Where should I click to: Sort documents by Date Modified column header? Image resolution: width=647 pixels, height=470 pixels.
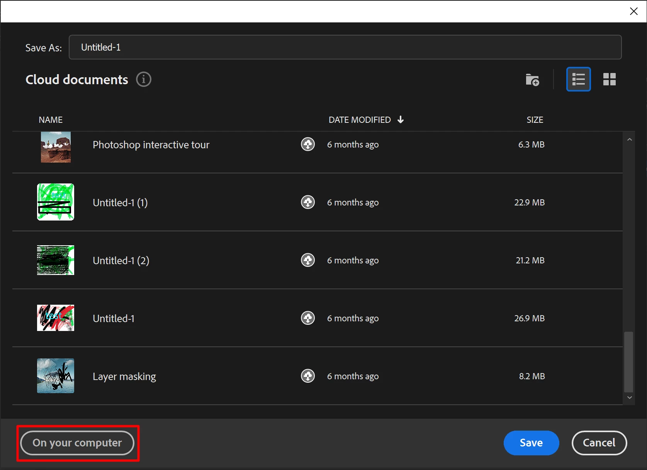pos(360,120)
